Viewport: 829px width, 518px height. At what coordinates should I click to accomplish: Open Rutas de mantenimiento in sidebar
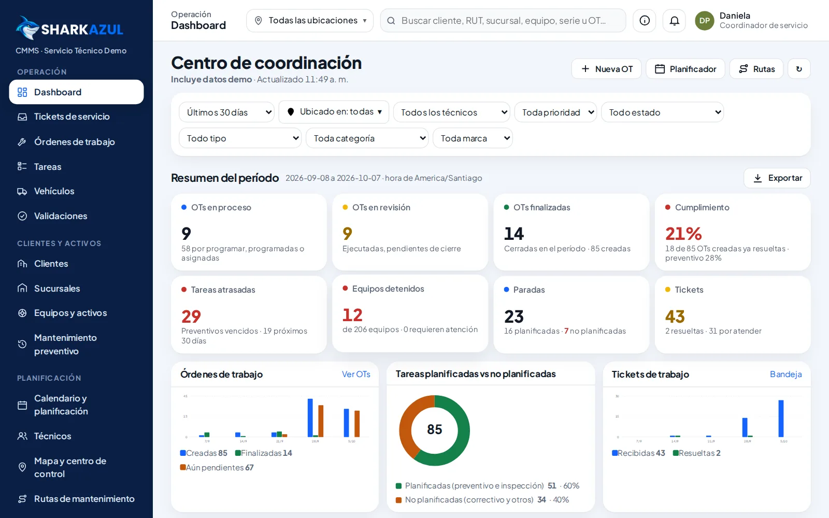(76, 499)
